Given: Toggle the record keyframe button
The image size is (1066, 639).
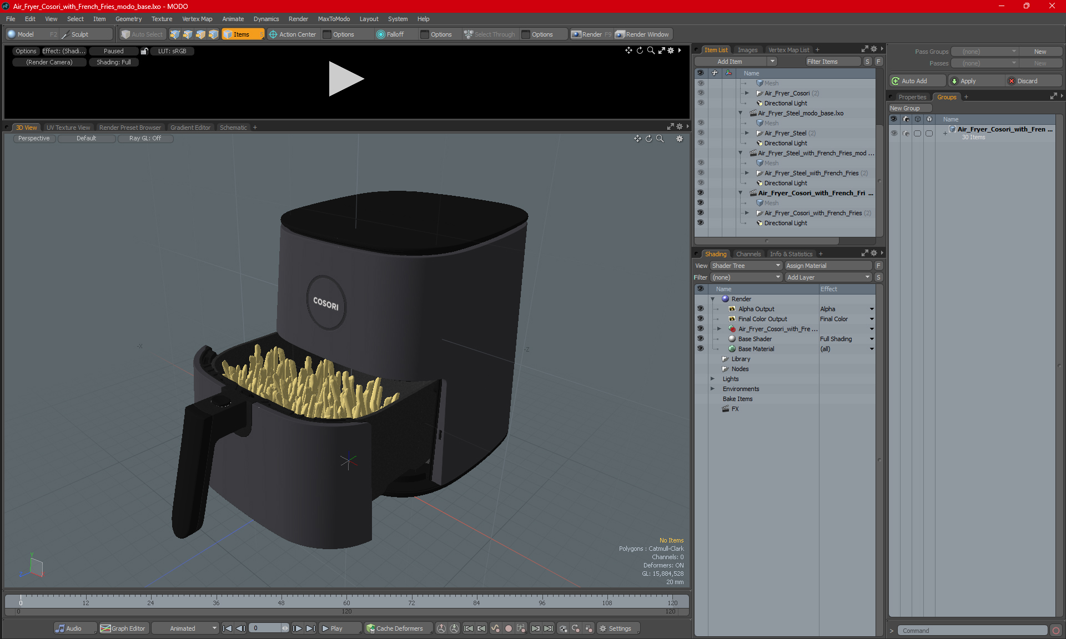Looking at the screenshot, I should (509, 628).
